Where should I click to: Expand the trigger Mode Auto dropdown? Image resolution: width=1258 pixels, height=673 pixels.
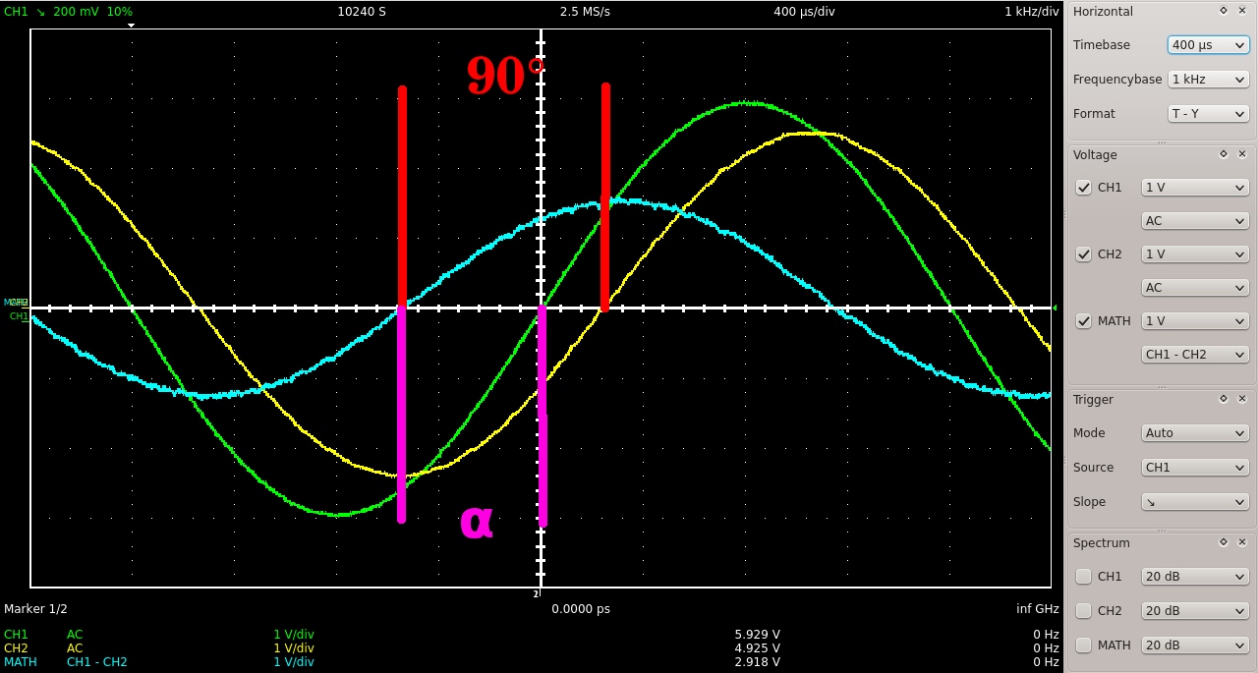(x=1194, y=433)
